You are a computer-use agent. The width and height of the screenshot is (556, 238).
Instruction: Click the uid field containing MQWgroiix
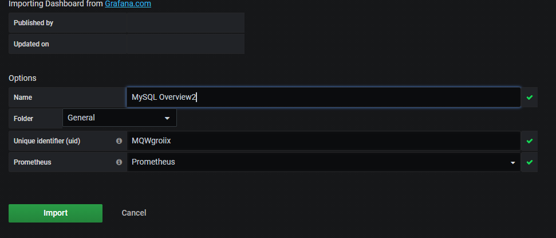coord(324,141)
